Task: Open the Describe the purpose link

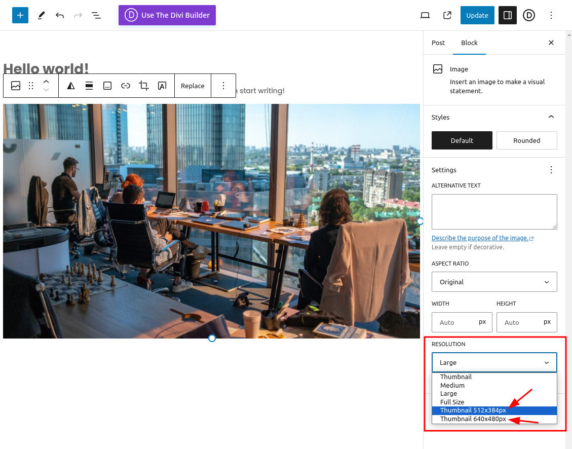Action: click(480, 238)
